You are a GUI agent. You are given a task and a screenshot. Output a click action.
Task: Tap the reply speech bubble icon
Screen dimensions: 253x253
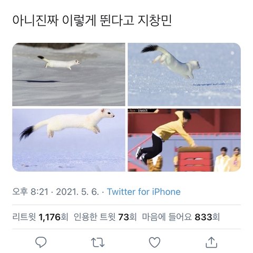(x=41, y=242)
